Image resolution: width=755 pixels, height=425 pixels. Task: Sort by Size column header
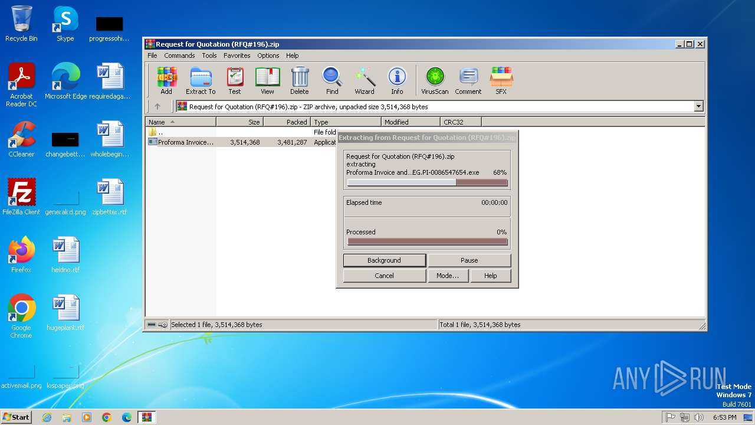(x=239, y=122)
